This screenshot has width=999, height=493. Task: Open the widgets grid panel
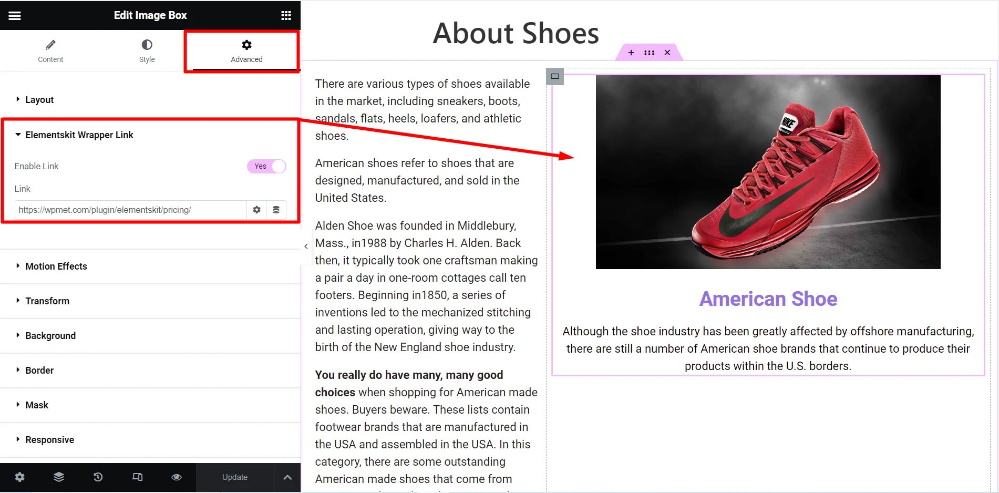(x=286, y=16)
